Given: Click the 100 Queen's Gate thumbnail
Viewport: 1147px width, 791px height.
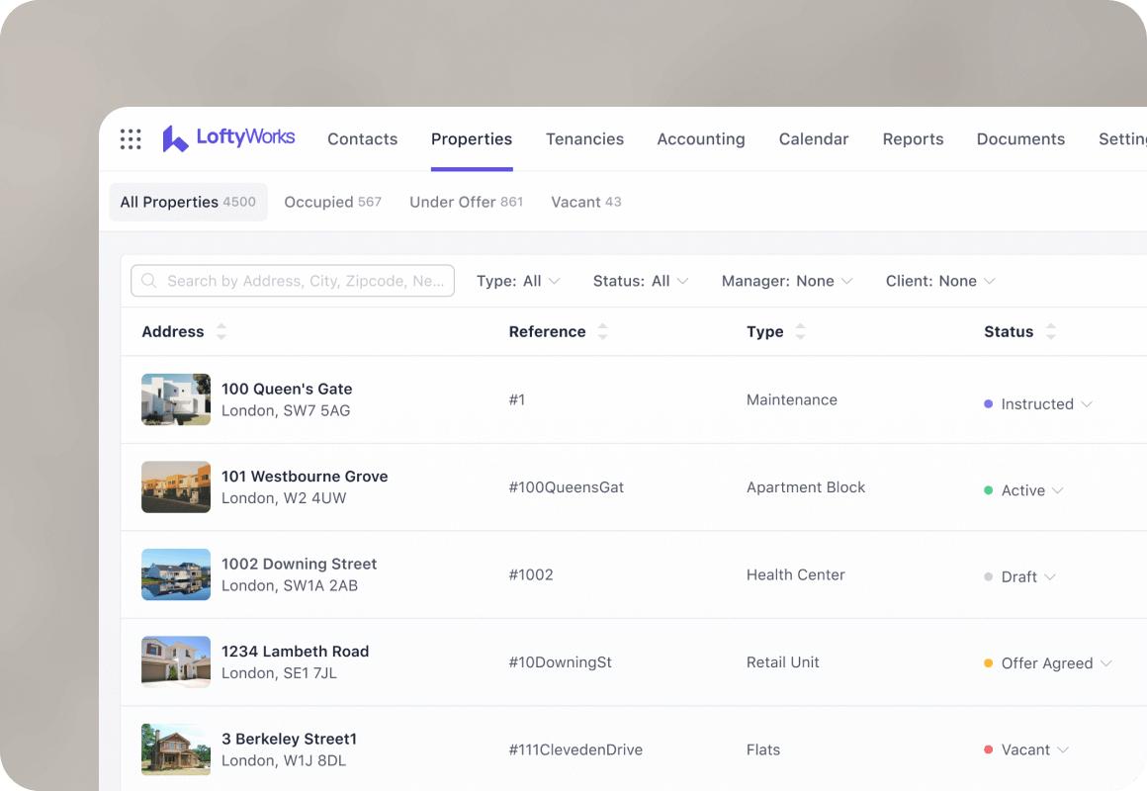Looking at the screenshot, I should click(176, 399).
